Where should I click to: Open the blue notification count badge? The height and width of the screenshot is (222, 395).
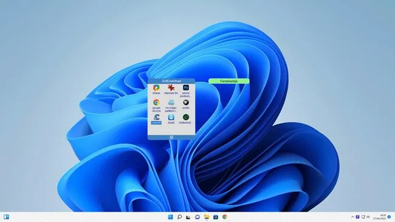(x=389, y=217)
